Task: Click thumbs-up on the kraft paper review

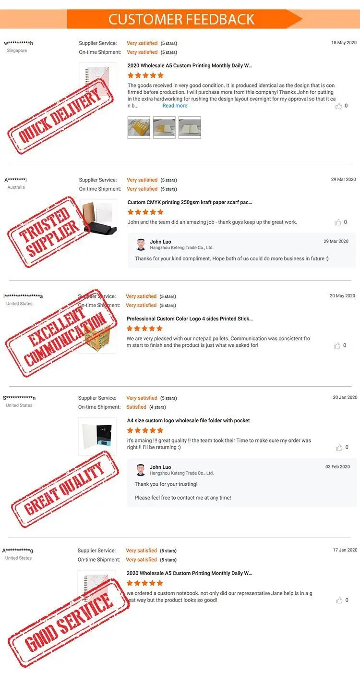Action: click(338, 222)
